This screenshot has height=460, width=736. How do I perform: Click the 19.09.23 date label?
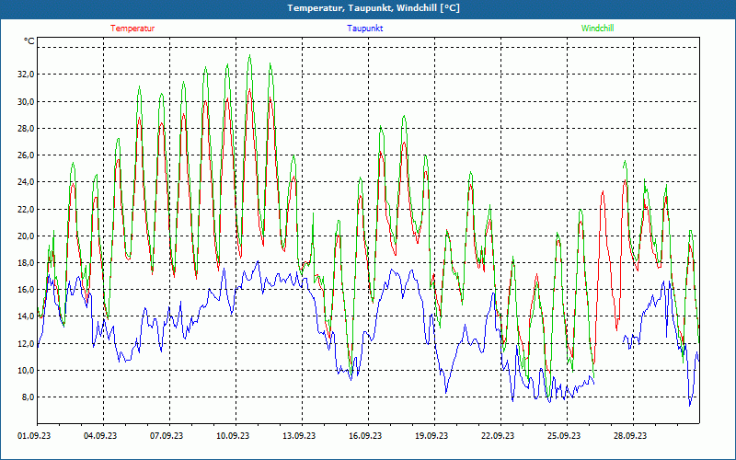click(431, 435)
